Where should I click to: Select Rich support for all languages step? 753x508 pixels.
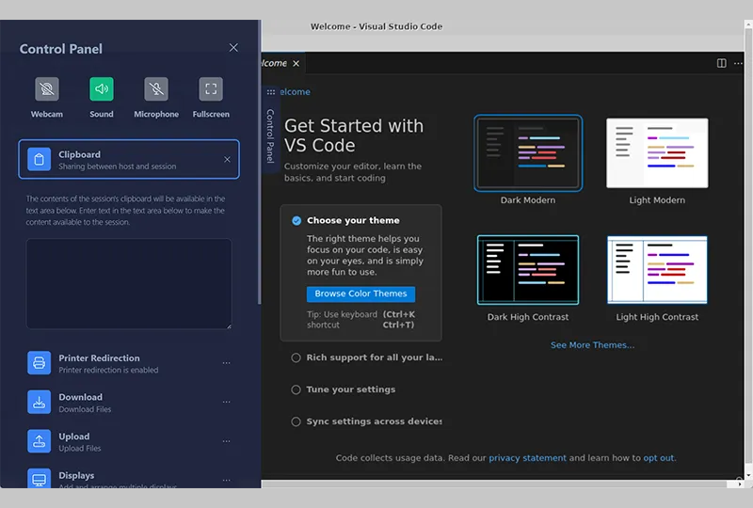pos(367,357)
